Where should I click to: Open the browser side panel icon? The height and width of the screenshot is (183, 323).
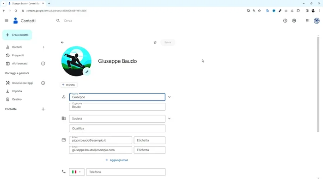pyautogui.click(x=307, y=11)
